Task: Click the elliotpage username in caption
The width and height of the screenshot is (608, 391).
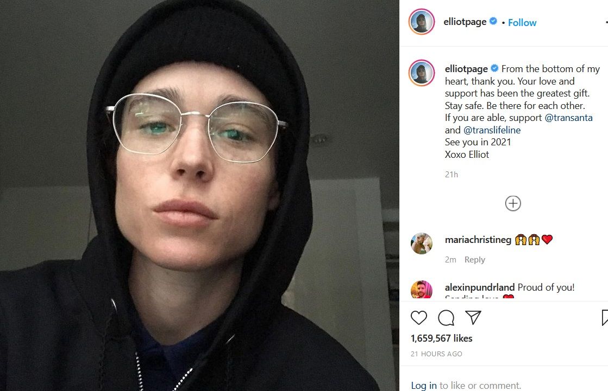Action: coord(467,69)
